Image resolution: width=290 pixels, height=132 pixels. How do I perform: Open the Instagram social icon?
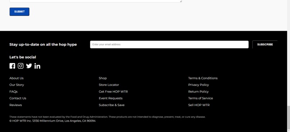tap(21, 66)
